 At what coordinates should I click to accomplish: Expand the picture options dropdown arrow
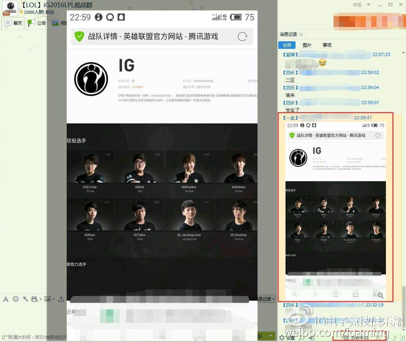[x=54, y=299]
